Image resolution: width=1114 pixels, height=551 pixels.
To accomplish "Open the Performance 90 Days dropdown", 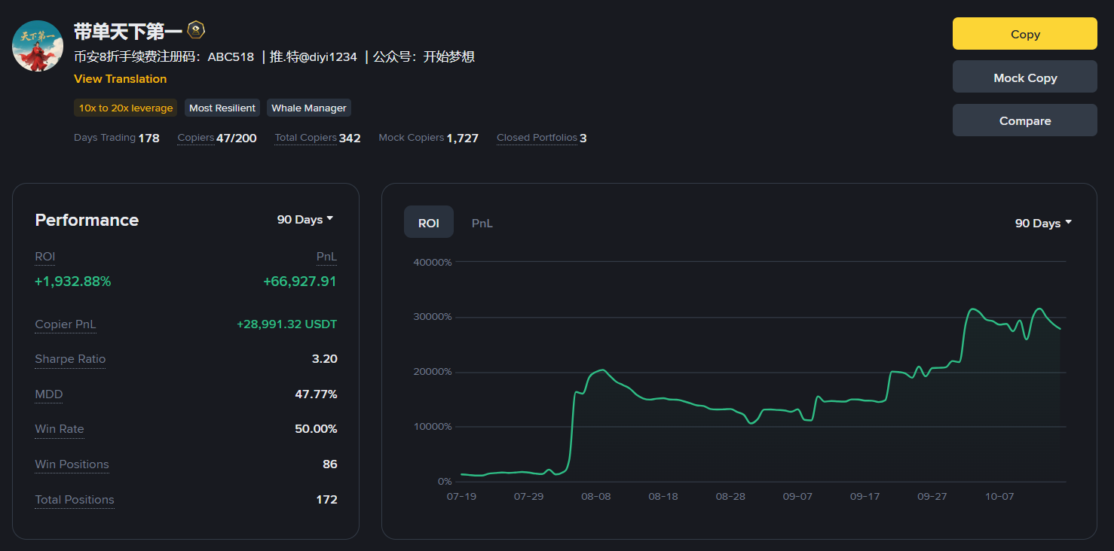I will pos(305,219).
